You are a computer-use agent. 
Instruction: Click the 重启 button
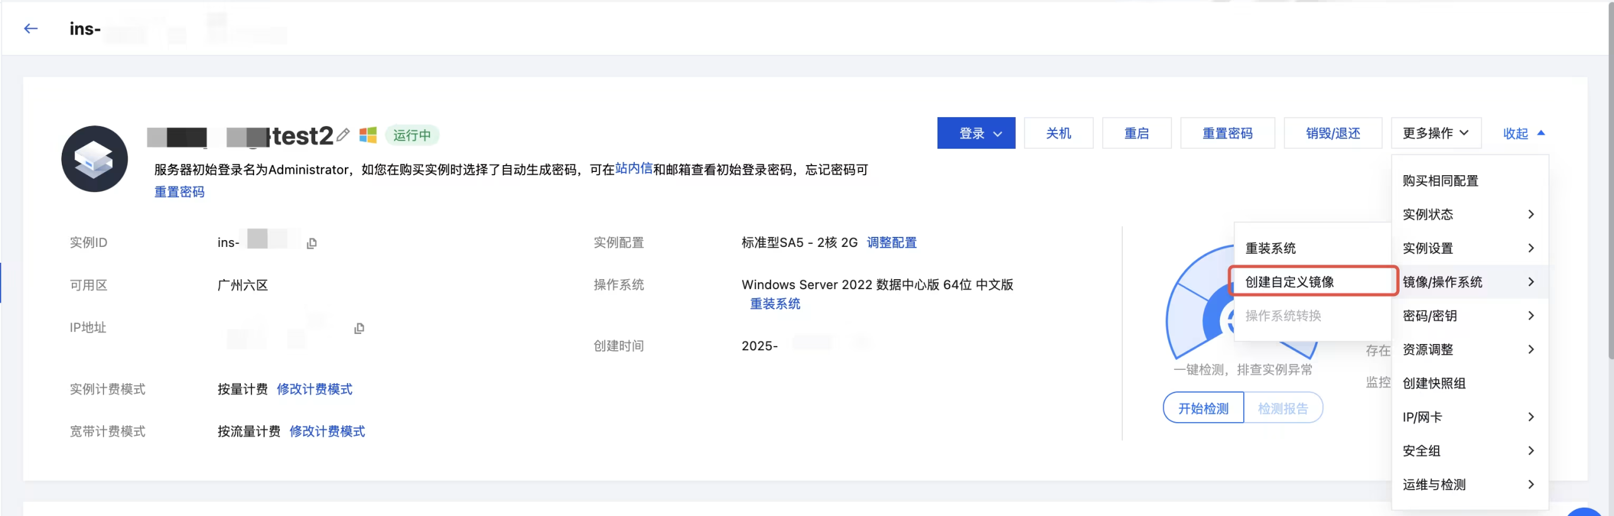[x=1136, y=133]
